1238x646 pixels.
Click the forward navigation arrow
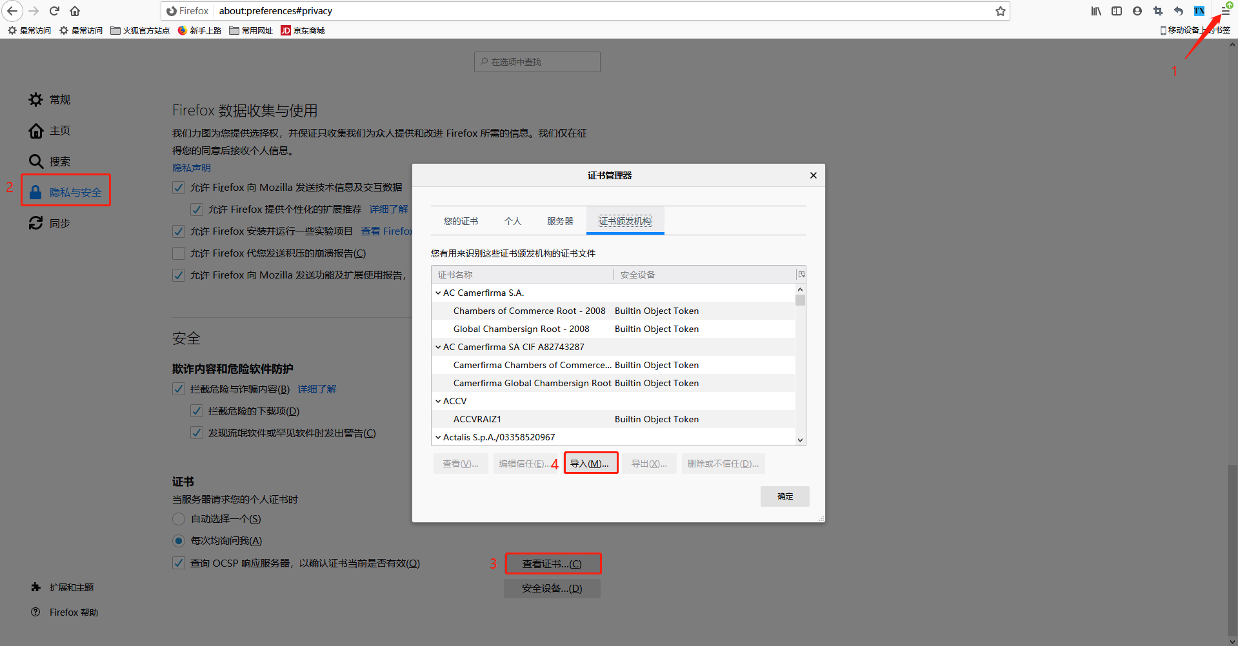(34, 11)
